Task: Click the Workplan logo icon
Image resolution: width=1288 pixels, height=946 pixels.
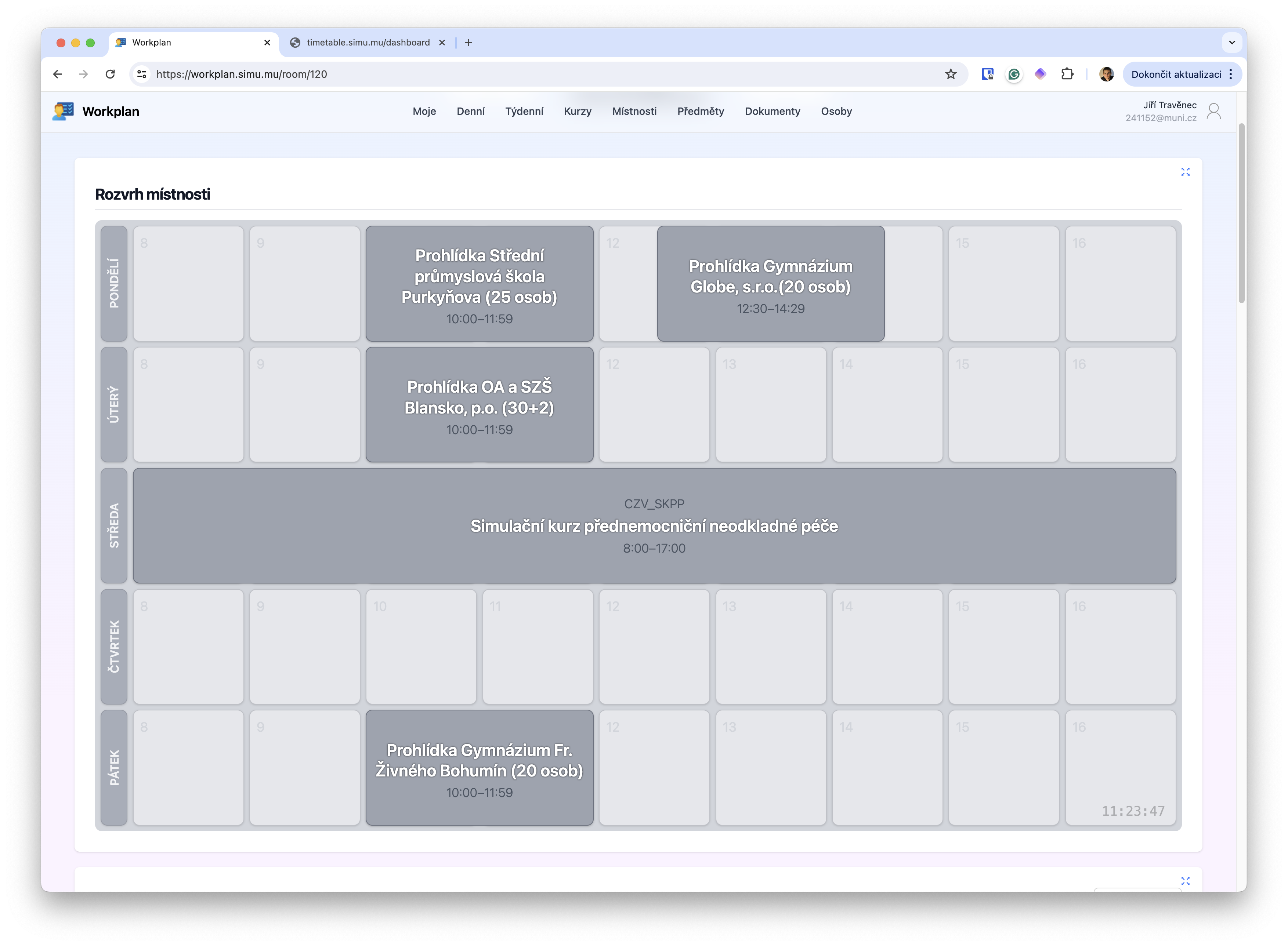Action: pos(63,111)
